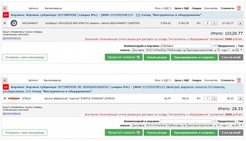
Task: Remove the ST5010 abrasive bar row with the x
Action: pyautogui.click(x=240, y=98)
